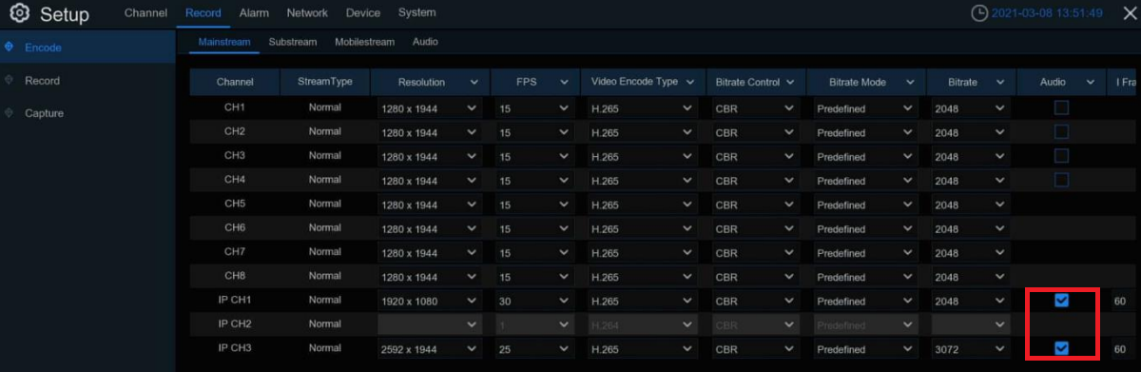Image resolution: width=1141 pixels, height=372 pixels.
Task: Open the Alarm menu tab
Action: pyautogui.click(x=254, y=13)
